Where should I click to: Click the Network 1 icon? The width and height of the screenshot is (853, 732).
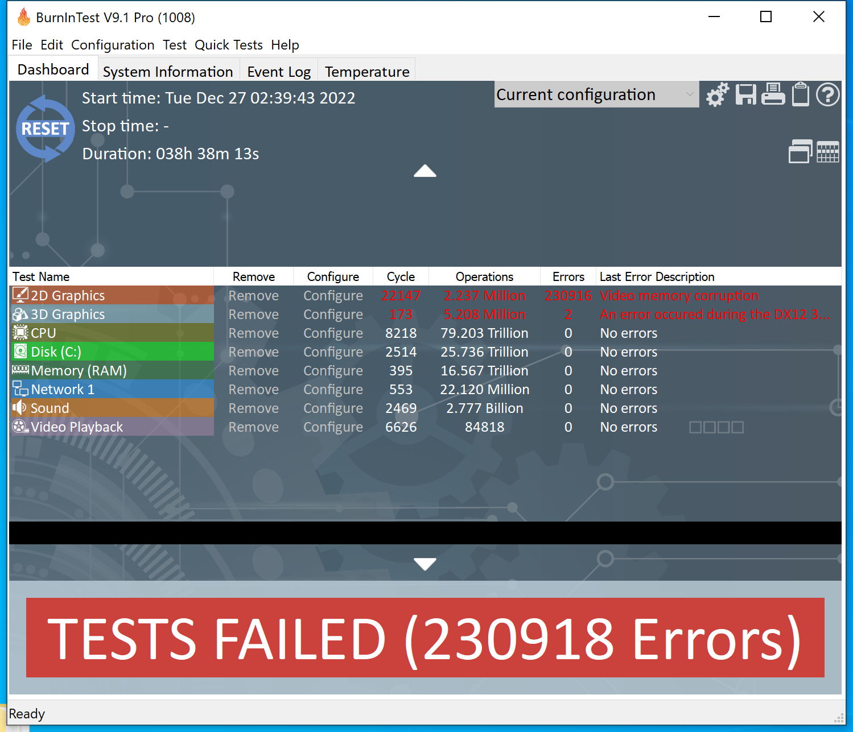click(20, 389)
